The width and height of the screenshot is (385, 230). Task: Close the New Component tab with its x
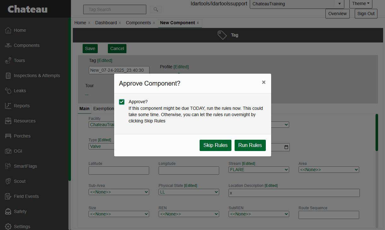point(198,23)
